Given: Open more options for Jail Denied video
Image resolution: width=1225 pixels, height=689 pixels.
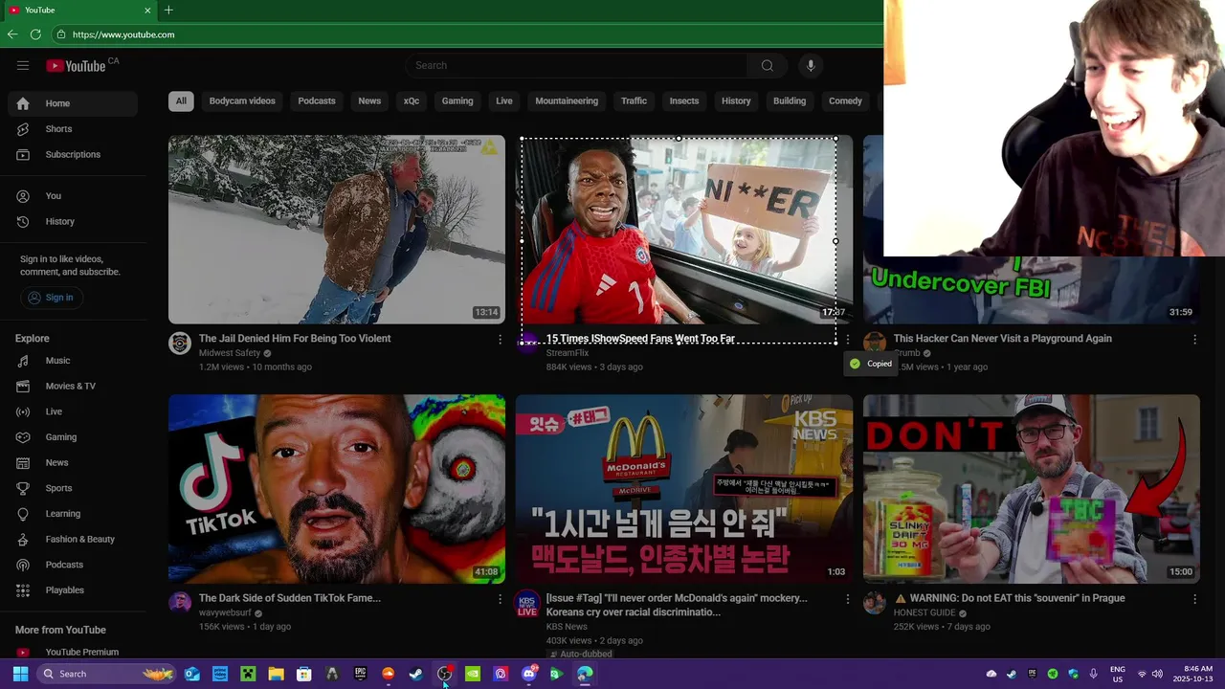Looking at the screenshot, I should coord(500,340).
